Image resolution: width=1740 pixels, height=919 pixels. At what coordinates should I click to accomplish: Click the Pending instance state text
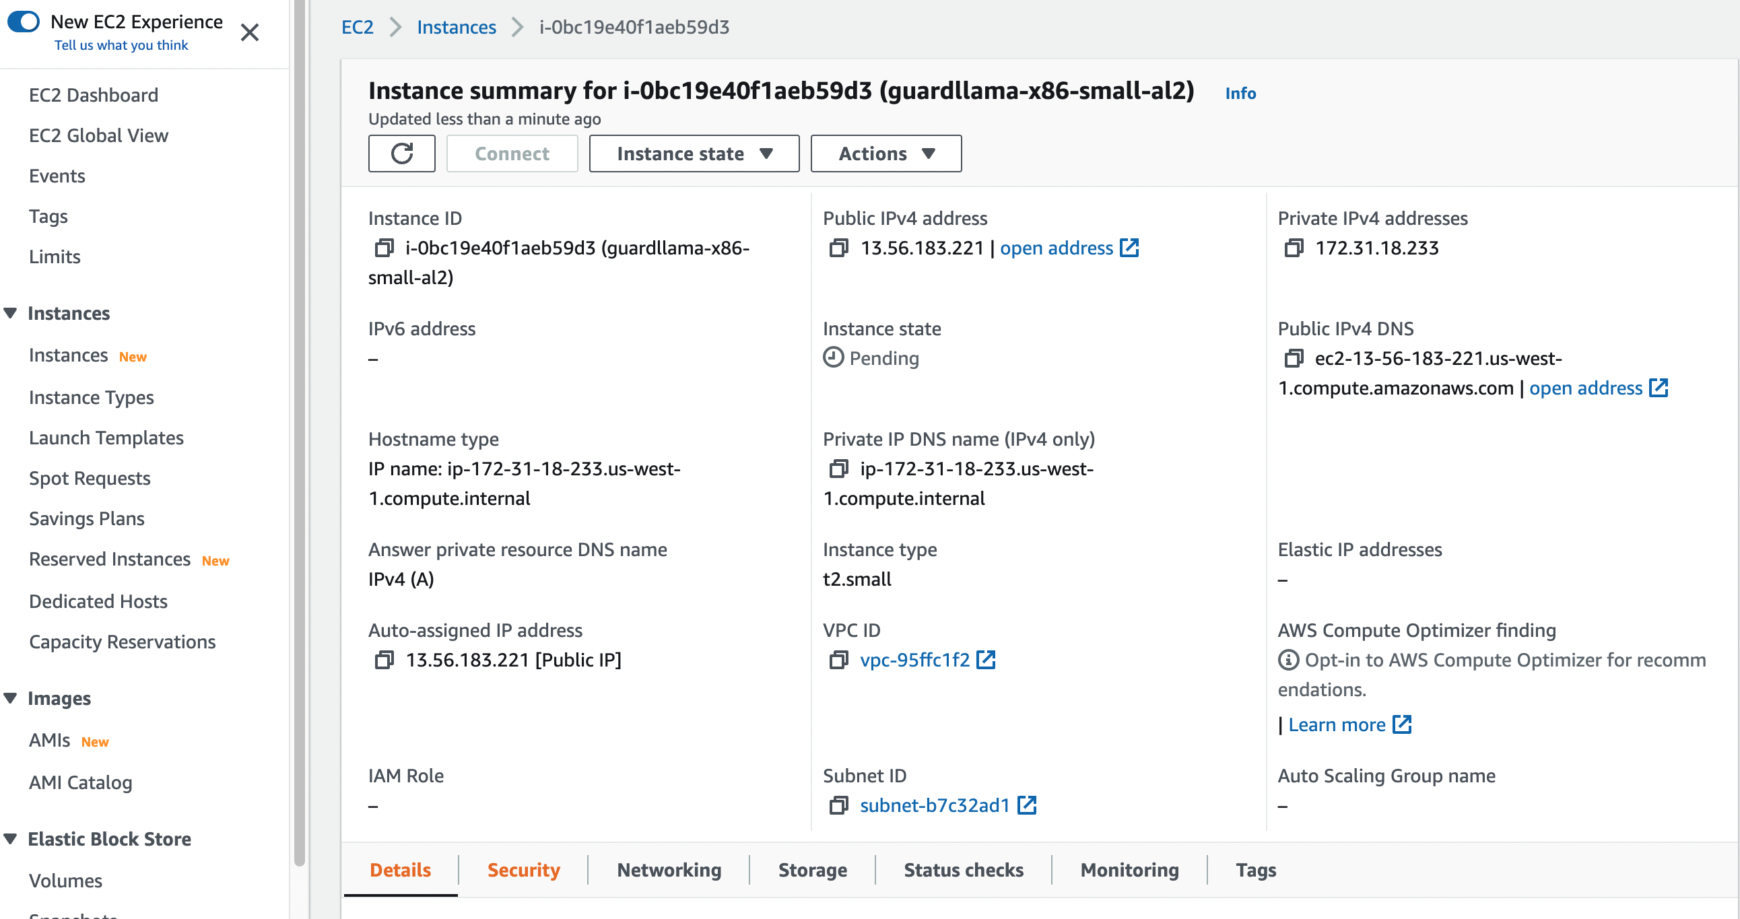[x=883, y=358]
